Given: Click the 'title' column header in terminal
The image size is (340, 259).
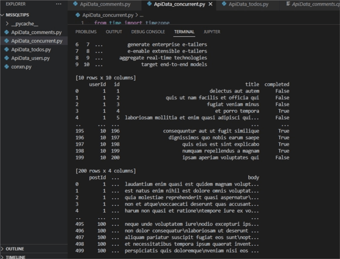Looking at the screenshot, I should [252, 84].
